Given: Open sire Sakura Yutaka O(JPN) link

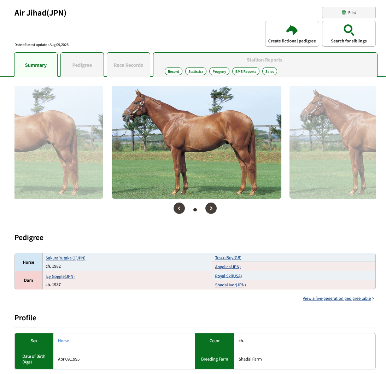Looking at the screenshot, I should coord(65,258).
